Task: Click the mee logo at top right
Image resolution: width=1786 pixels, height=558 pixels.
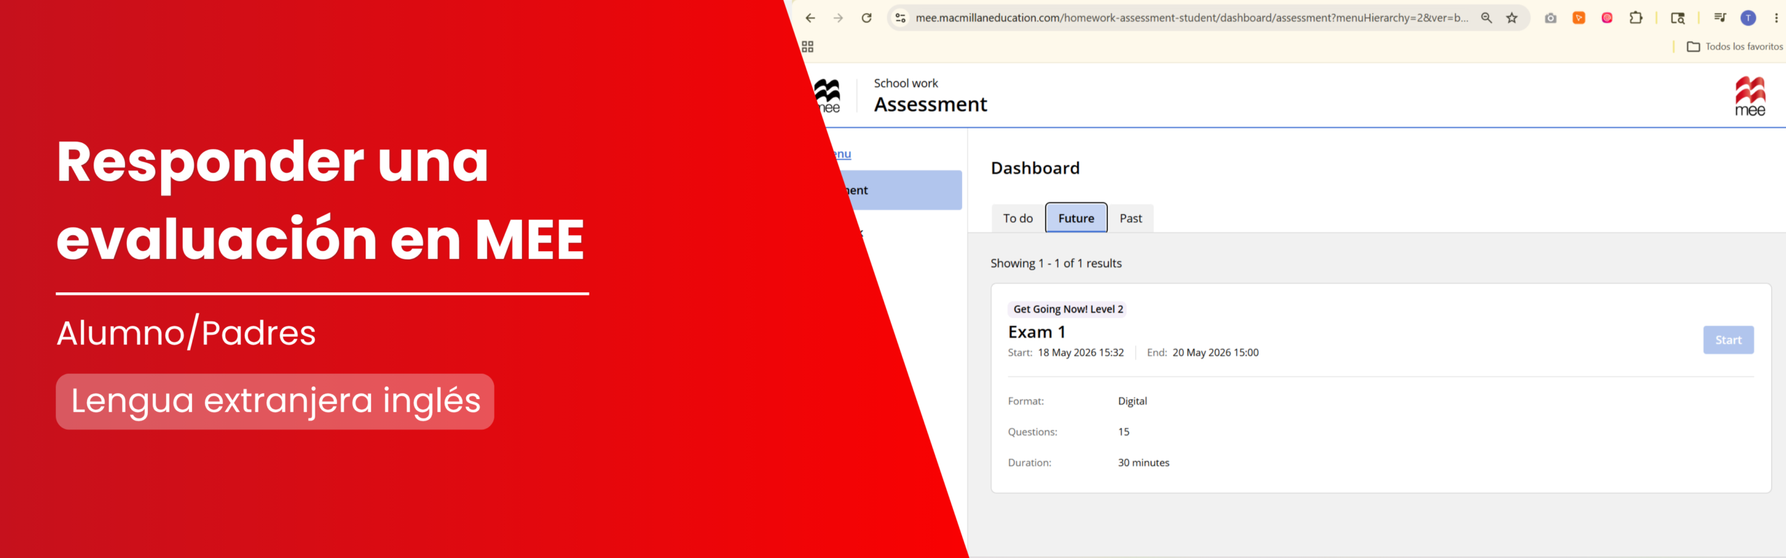Action: pos(1750,96)
